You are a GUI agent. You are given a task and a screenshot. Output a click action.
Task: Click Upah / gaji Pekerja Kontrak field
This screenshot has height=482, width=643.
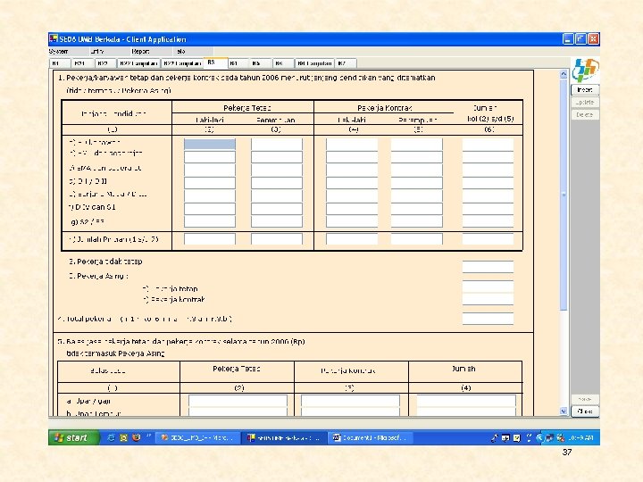pyautogui.click(x=350, y=401)
